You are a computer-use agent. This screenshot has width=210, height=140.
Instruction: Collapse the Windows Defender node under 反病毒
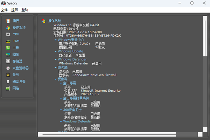pyautogui.click(x=61, y=121)
